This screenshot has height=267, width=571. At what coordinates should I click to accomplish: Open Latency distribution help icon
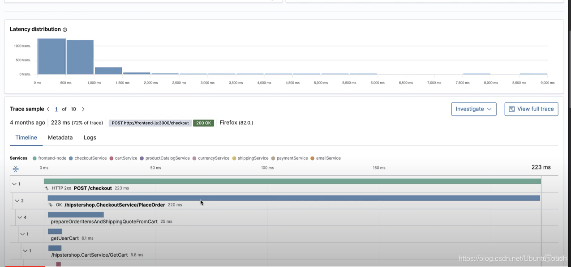pos(65,30)
